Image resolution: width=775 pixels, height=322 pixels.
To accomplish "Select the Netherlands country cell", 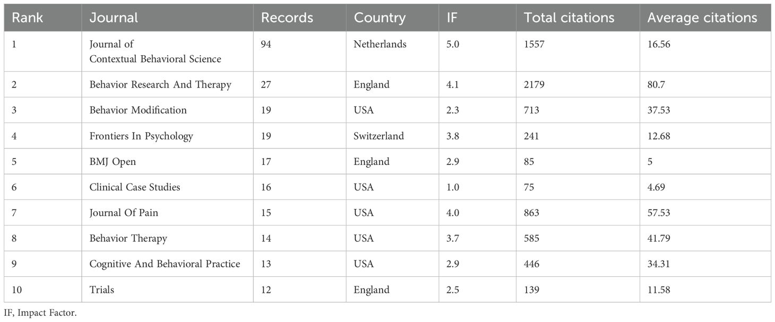I will tap(380, 44).
